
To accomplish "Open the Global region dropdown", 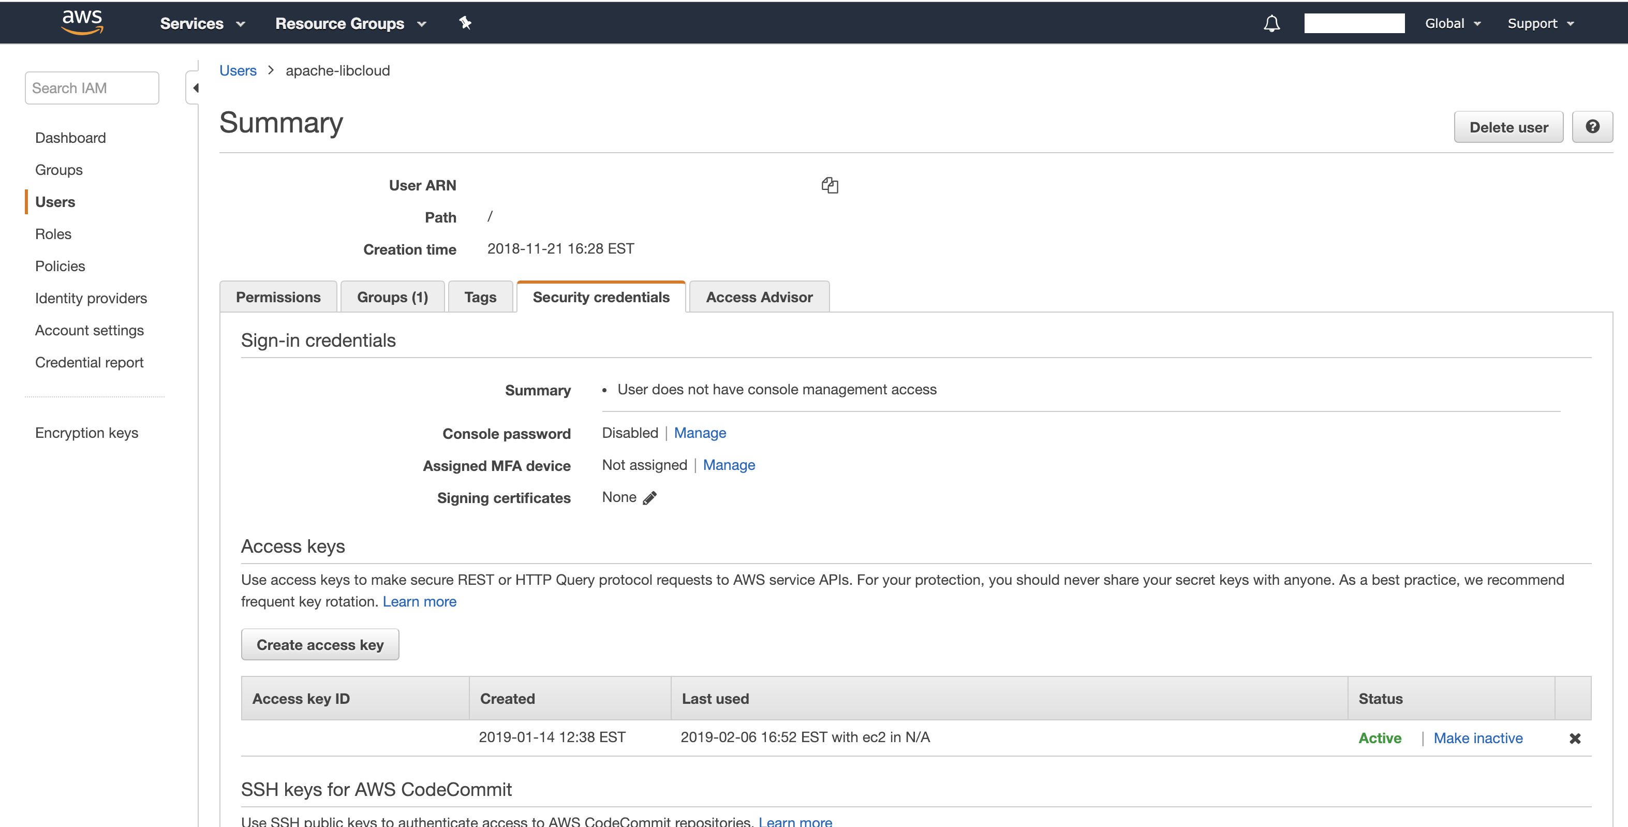I will pyautogui.click(x=1452, y=24).
